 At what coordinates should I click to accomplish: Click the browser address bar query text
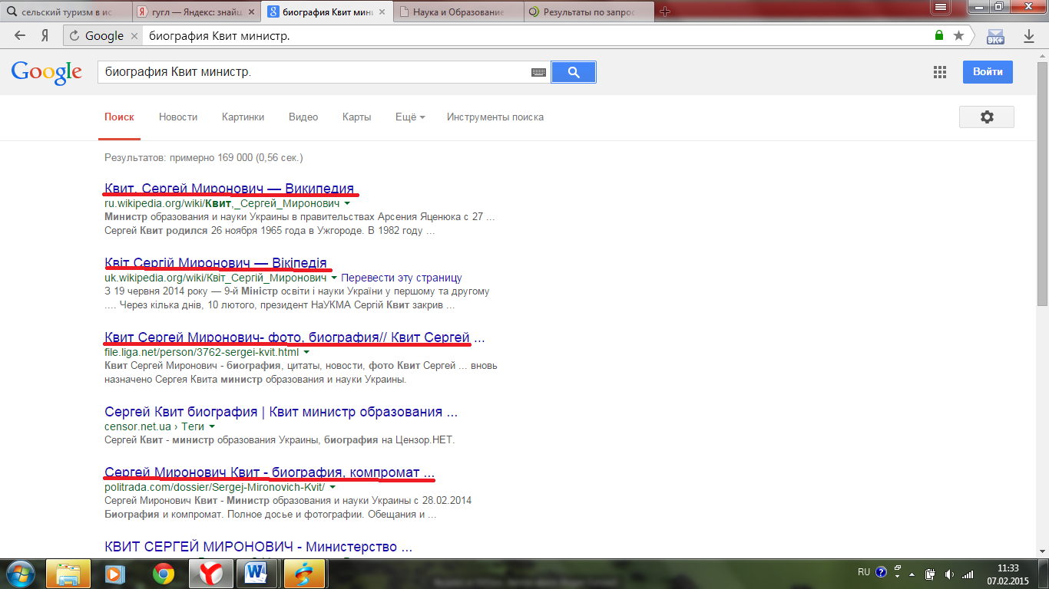coord(219,35)
